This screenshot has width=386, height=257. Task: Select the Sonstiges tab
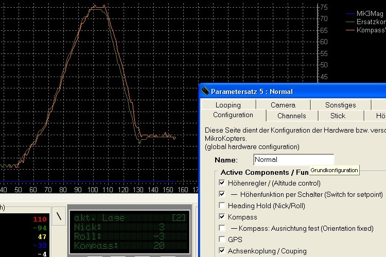pos(340,105)
